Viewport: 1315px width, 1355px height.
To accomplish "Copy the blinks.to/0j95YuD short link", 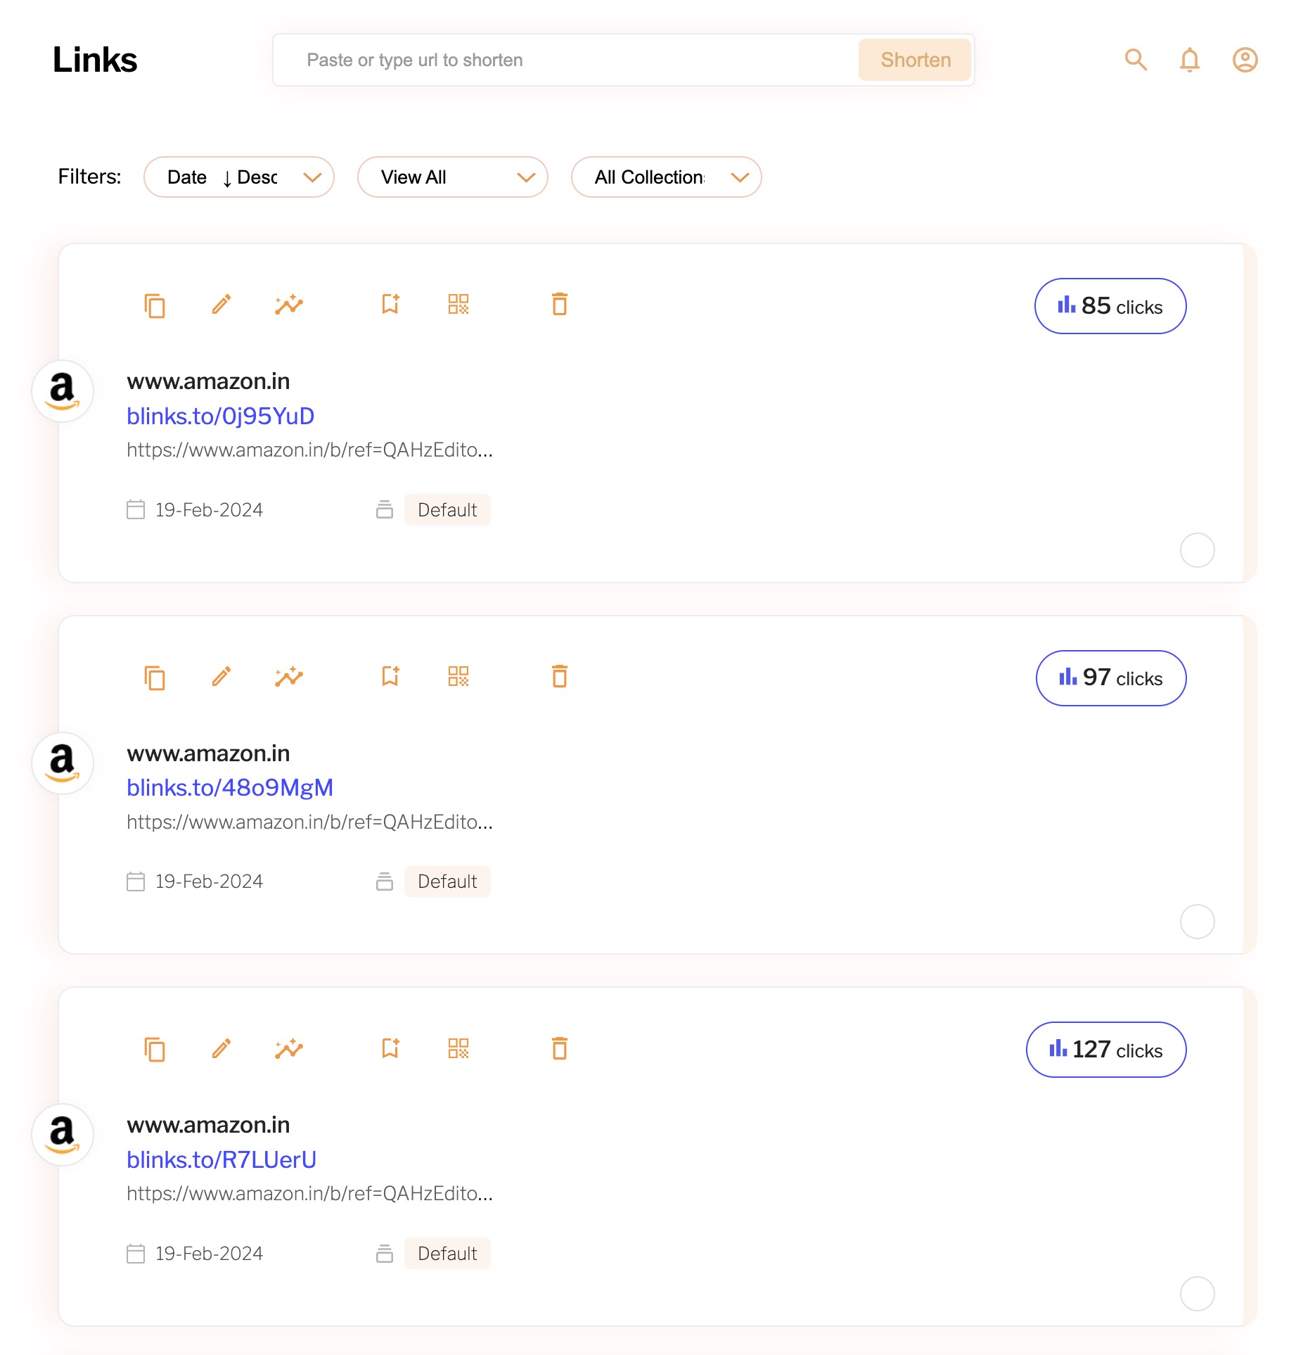I will click(x=155, y=305).
